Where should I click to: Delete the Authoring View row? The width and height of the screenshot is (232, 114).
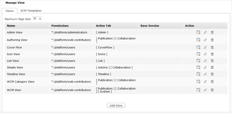212,40
